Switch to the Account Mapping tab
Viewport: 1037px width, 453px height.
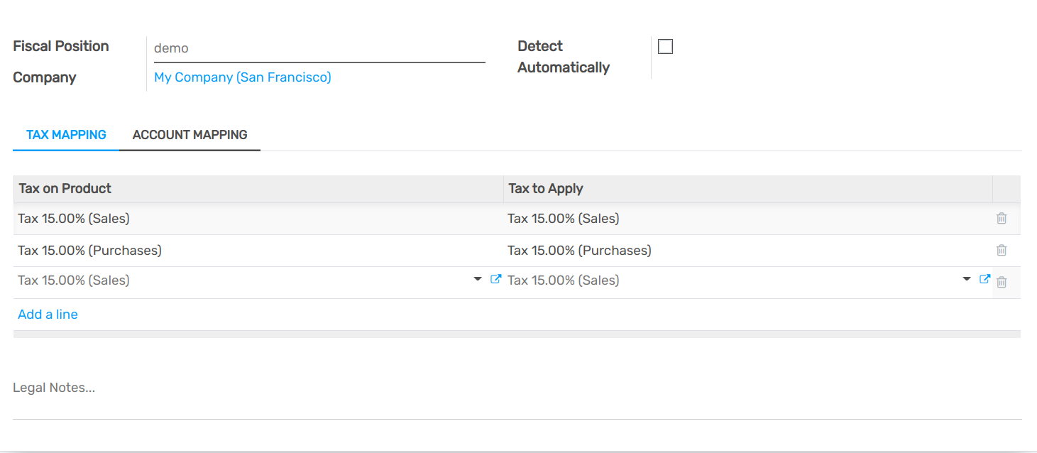tap(190, 134)
